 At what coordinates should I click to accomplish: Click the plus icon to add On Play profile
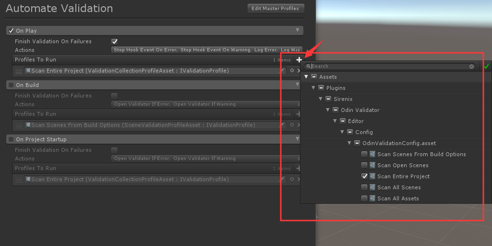pos(299,60)
